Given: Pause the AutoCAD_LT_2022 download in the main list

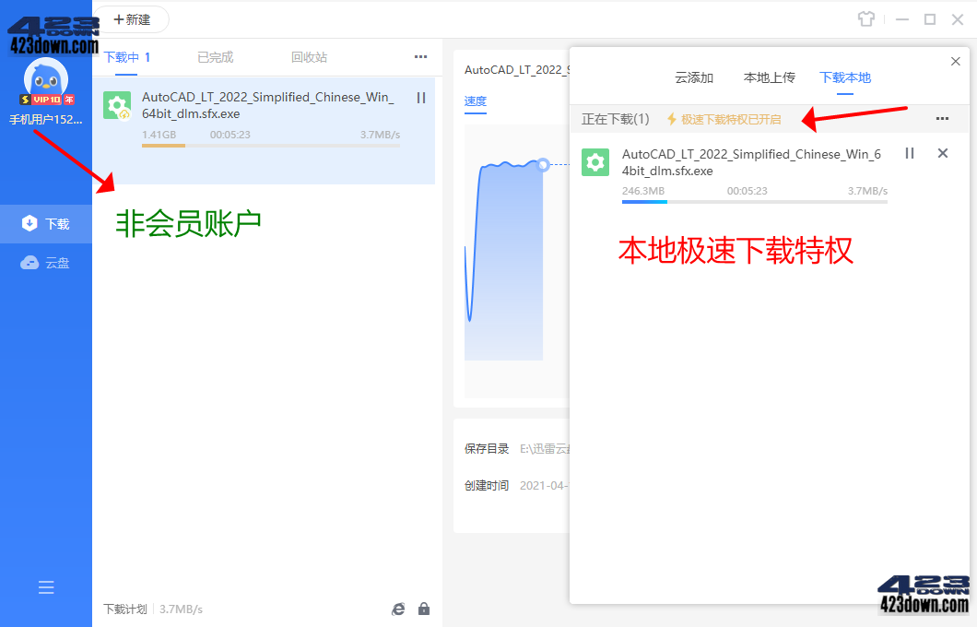Looking at the screenshot, I should (420, 97).
